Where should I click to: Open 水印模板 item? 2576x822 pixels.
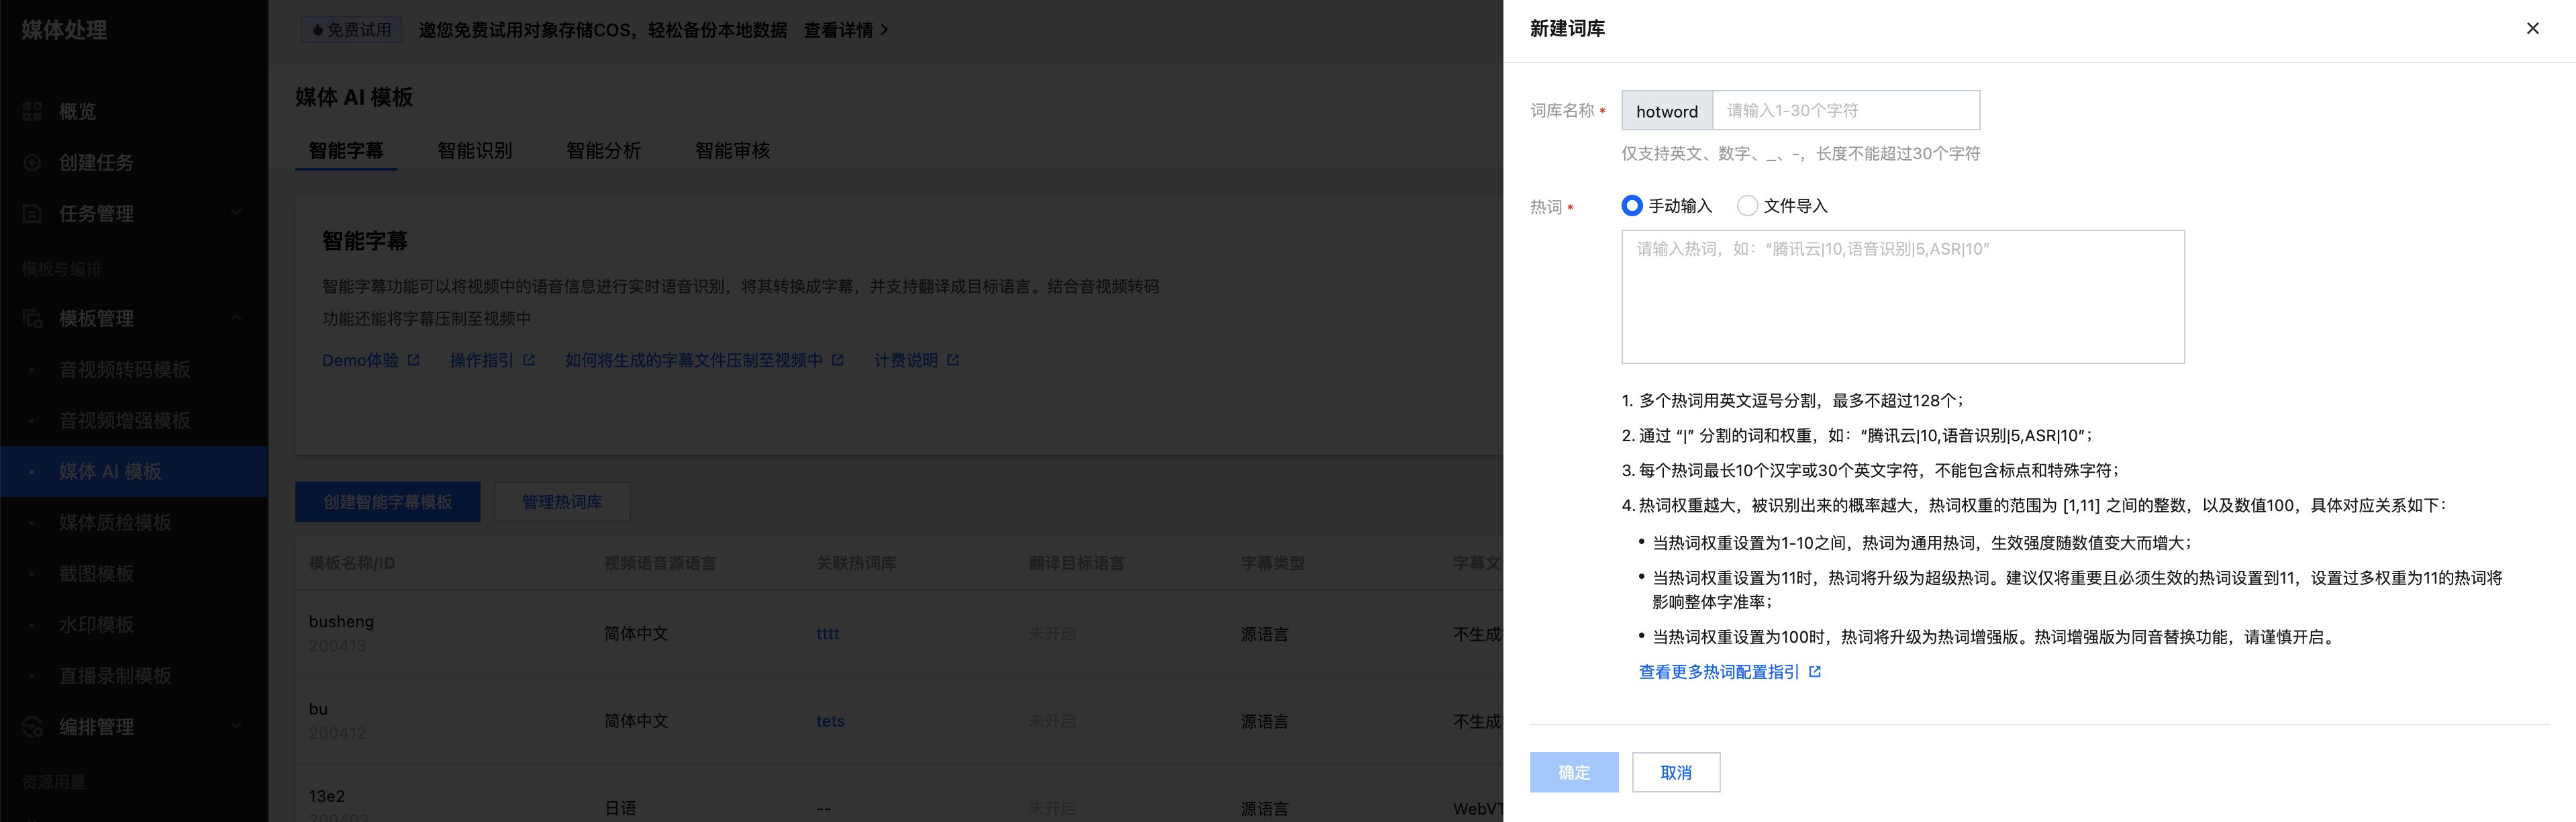pyautogui.click(x=96, y=624)
